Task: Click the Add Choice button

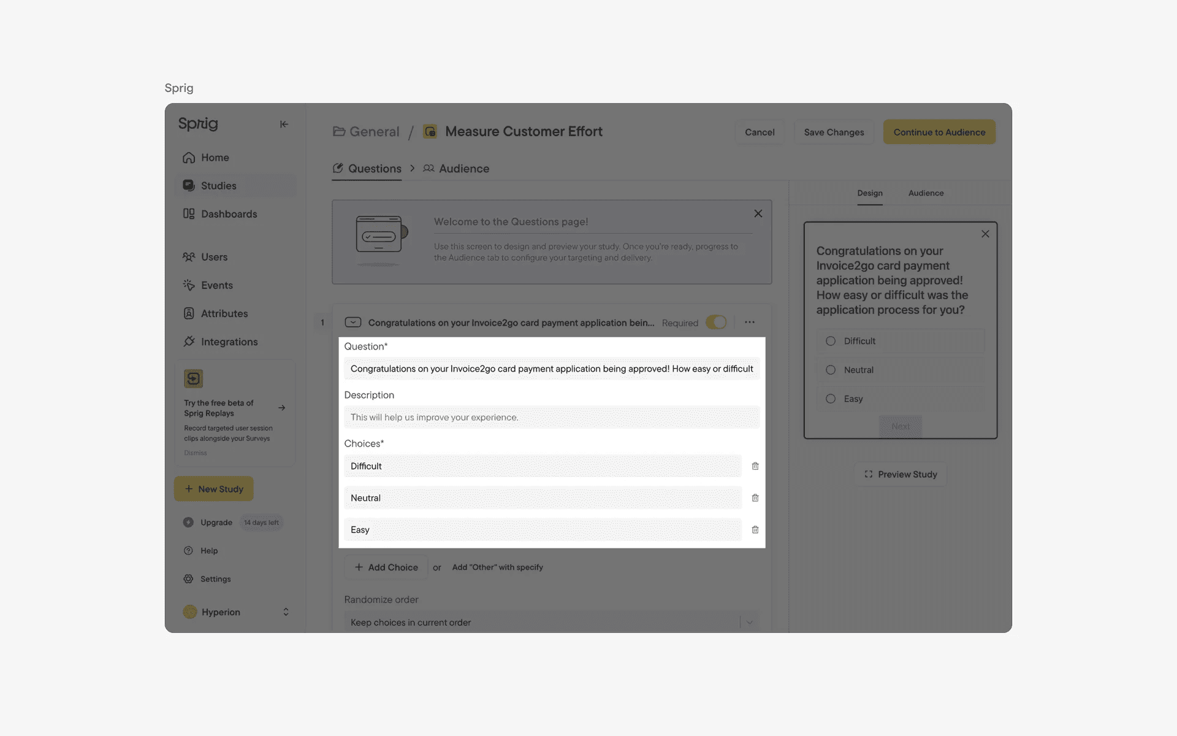Action: click(x=386, y=567)
